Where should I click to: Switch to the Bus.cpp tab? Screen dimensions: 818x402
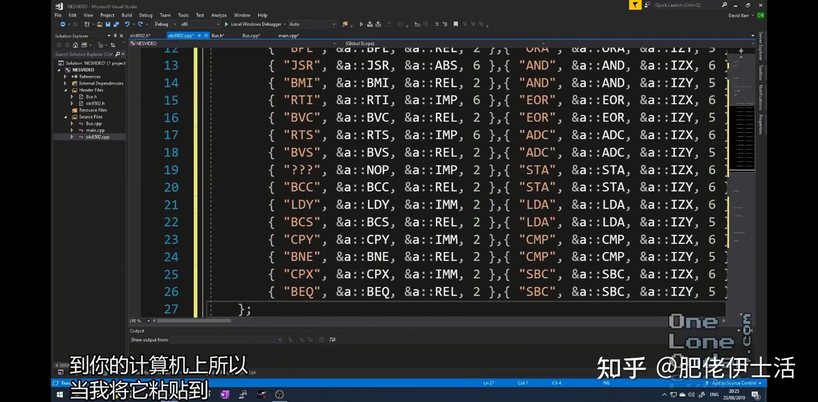(251, 36)
